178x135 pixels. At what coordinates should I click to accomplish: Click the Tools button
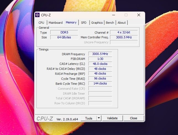tap(89, 118)
